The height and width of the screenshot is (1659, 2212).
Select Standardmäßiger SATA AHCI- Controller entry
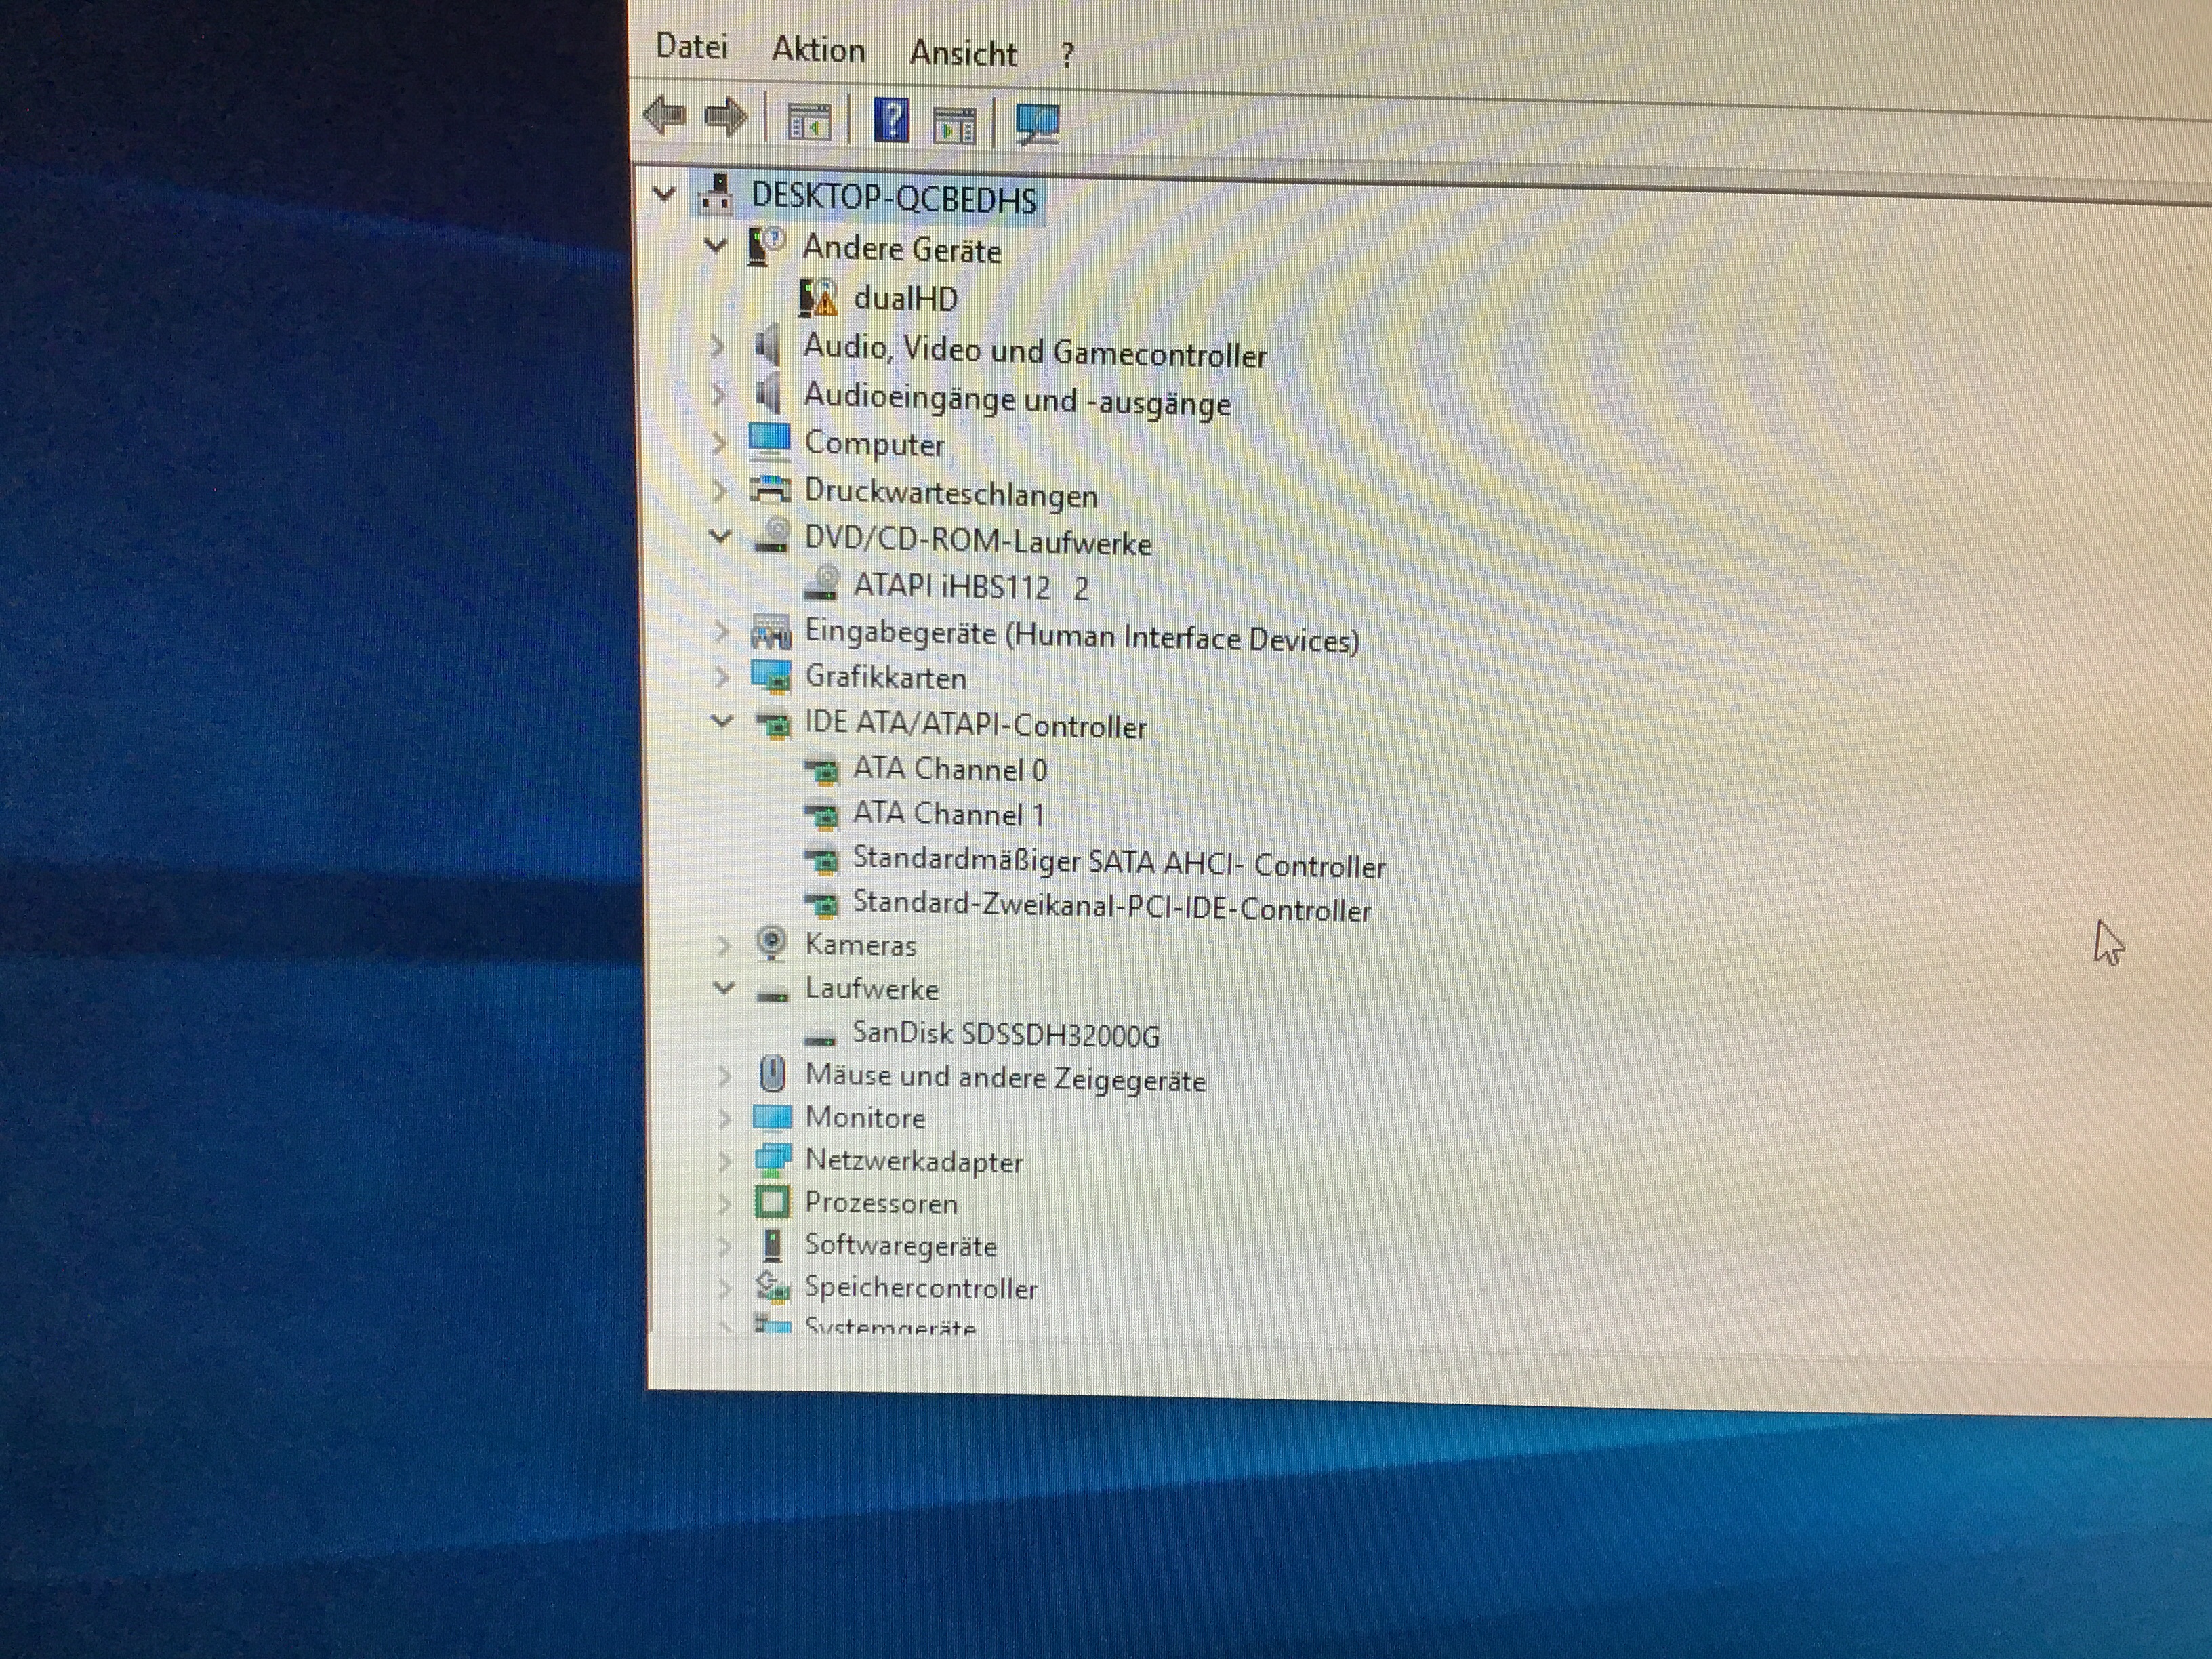[1119, 862]
